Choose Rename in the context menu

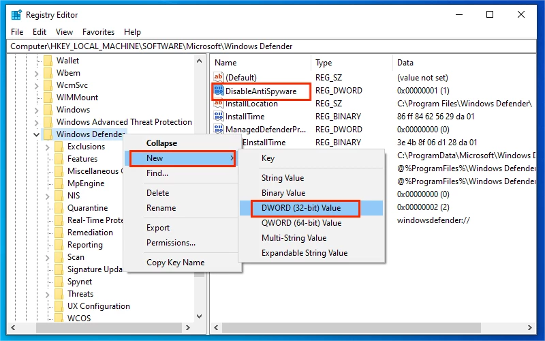point(183,208)
